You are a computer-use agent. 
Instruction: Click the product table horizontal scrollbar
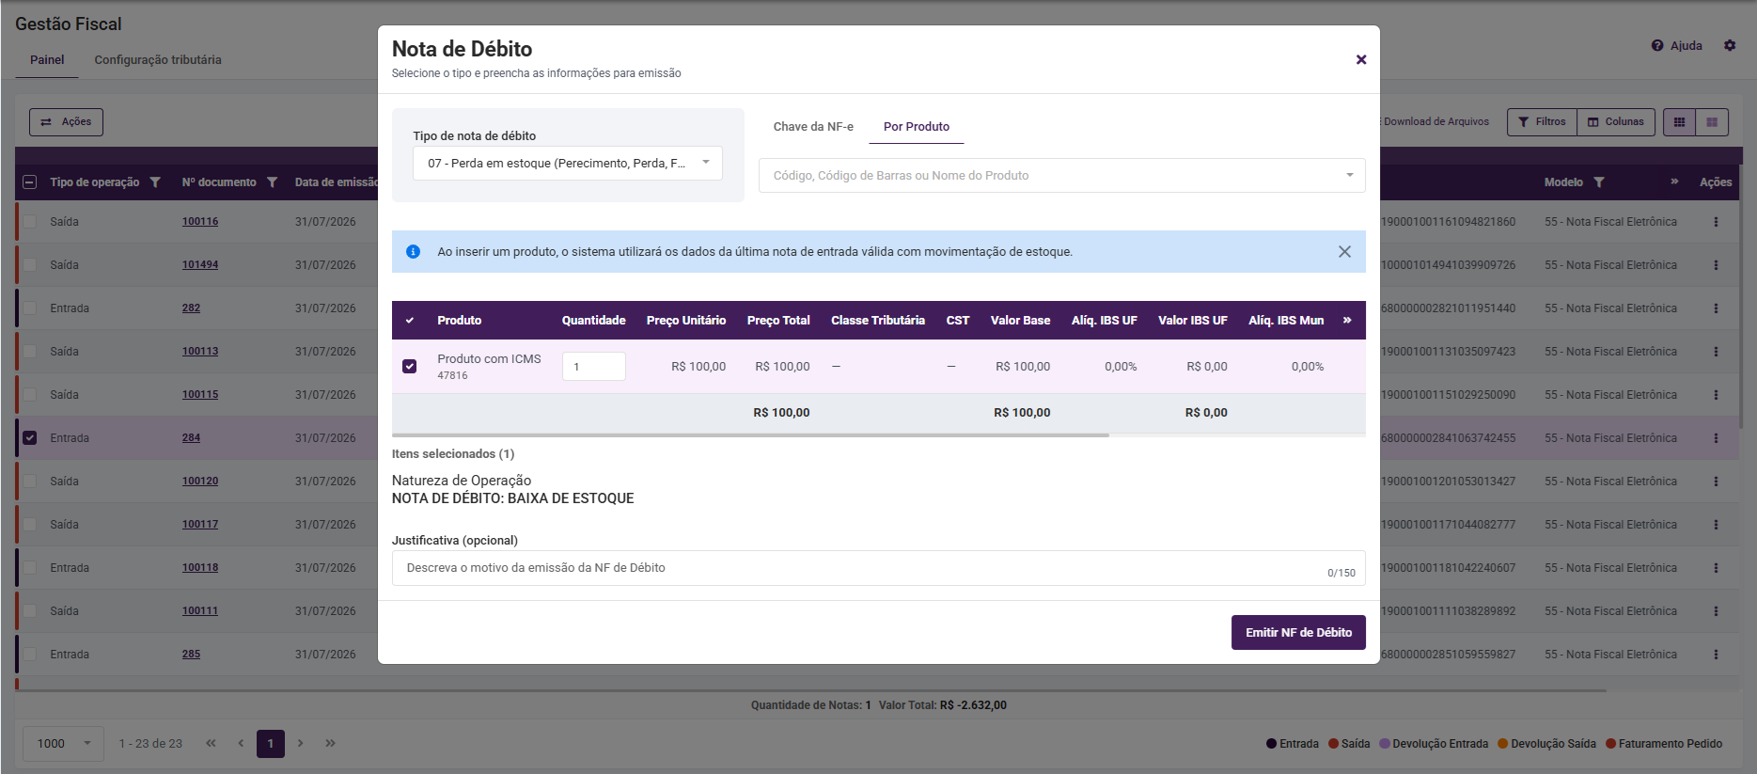(750, 435)
